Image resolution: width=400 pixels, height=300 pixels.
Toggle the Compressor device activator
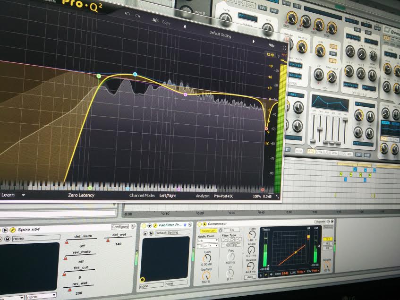click(x=199, y=224)
